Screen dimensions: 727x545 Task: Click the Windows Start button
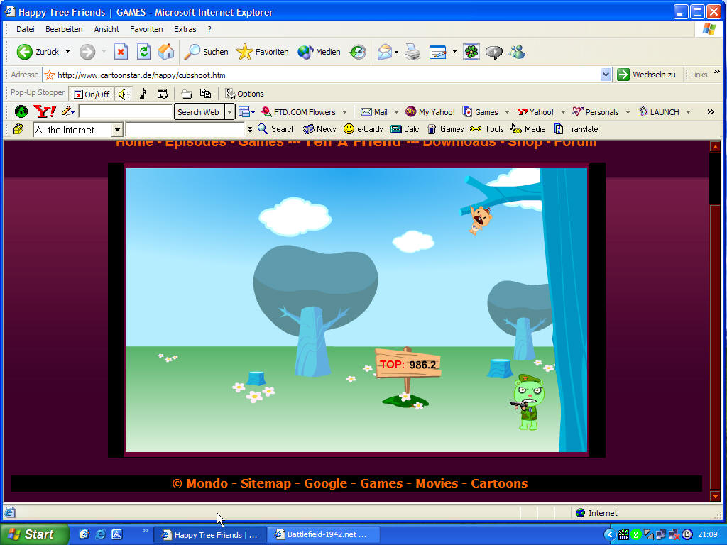coord(35,534)
